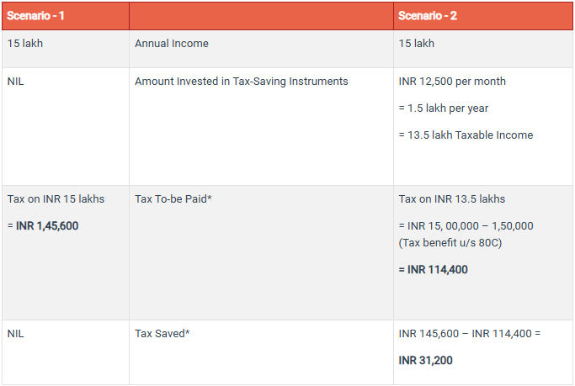The height and width of the screenshot is (386, 575).
Task: Click the Scenario - 1 column header
Action: point(37,16)
